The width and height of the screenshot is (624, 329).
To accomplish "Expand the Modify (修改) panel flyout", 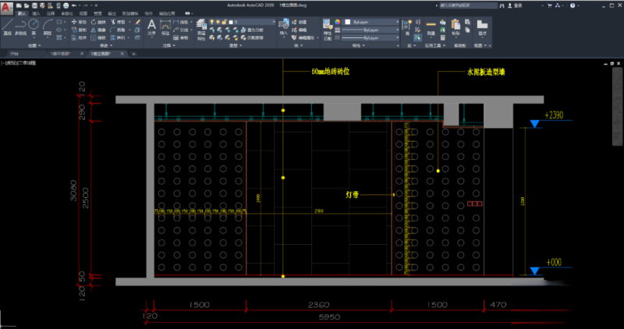I will (103, 46).
